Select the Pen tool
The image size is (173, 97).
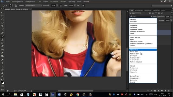(2, 60)
